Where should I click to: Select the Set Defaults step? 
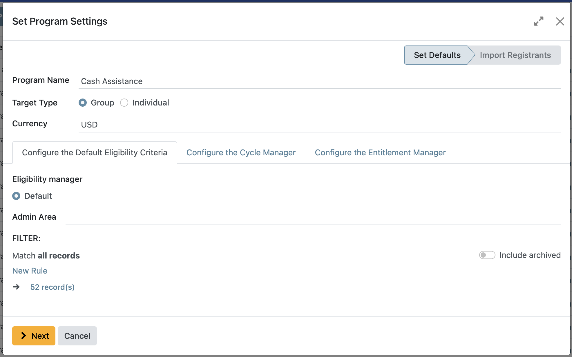point(437,55)
